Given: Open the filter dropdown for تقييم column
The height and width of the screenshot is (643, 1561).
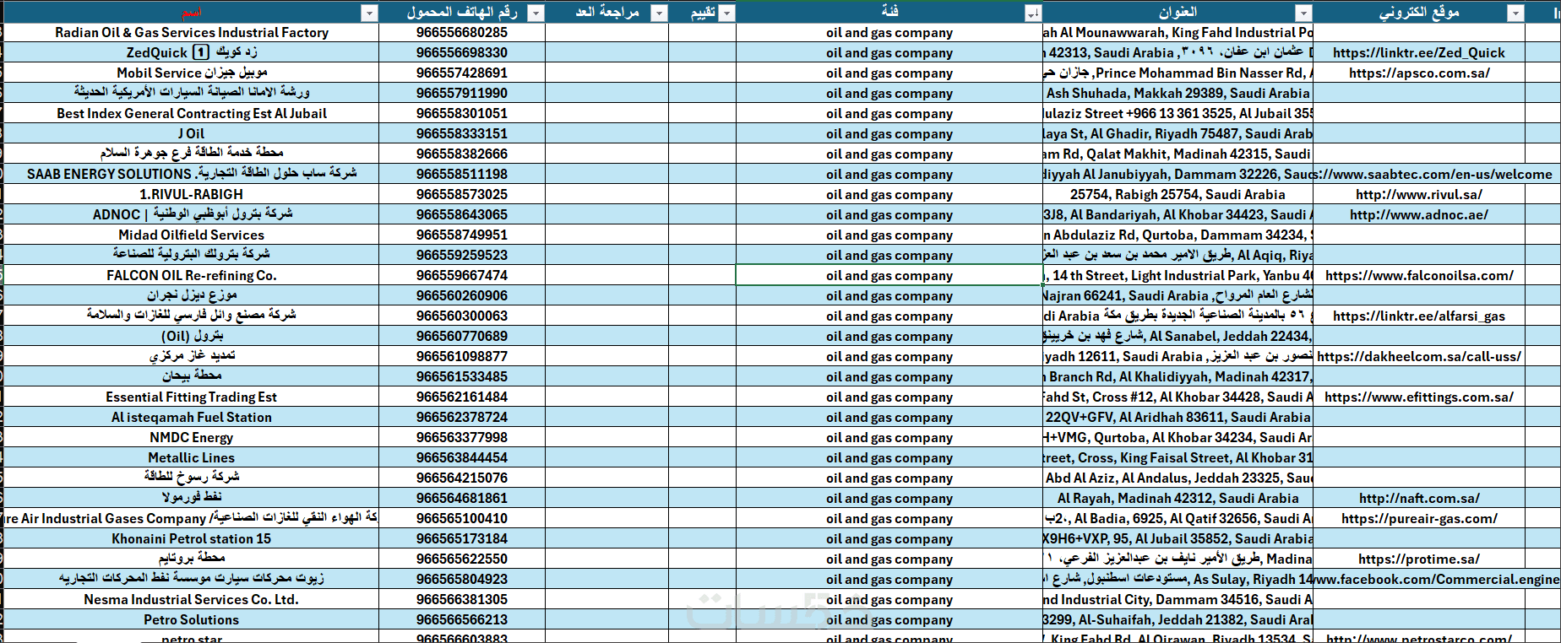Looking at the screenshot, I should coord(726,13).
